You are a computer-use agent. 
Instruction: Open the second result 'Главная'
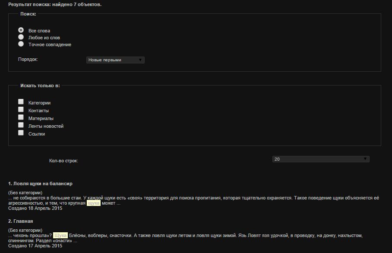20,221
